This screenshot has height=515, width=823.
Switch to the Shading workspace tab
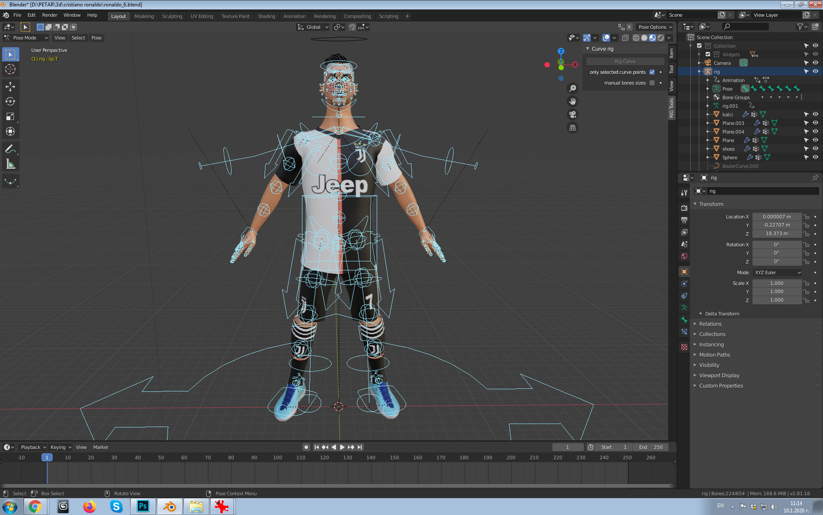[x=267, y=16]
